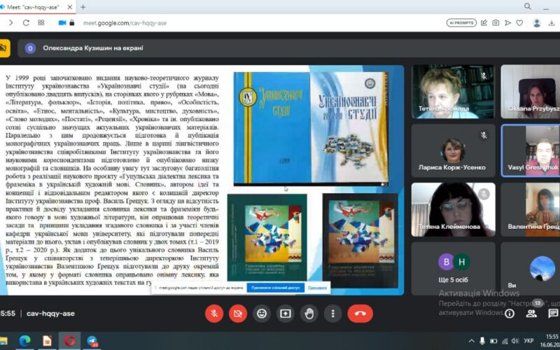Viewport: 560px width, 350px height.
Task: Open meeting details info icon
Action: click(510, 314)
